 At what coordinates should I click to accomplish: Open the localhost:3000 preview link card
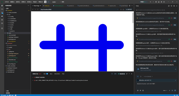point(156,69)
